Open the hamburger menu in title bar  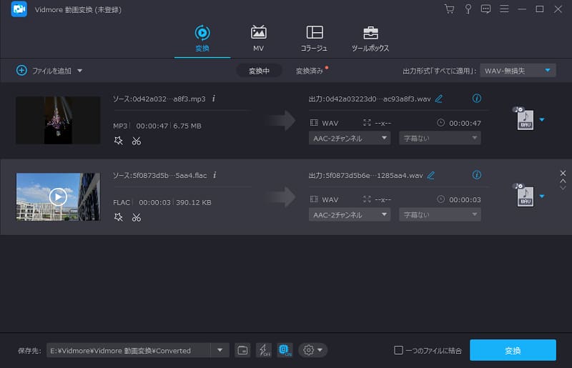504,9
